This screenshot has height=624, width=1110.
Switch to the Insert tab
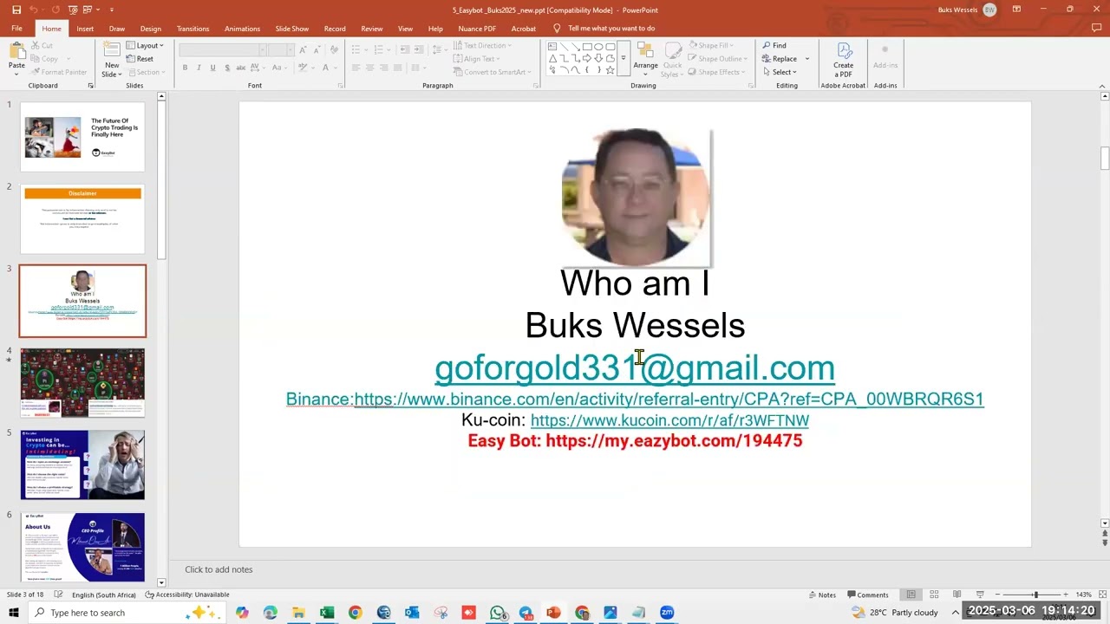[x=85, y=29]
